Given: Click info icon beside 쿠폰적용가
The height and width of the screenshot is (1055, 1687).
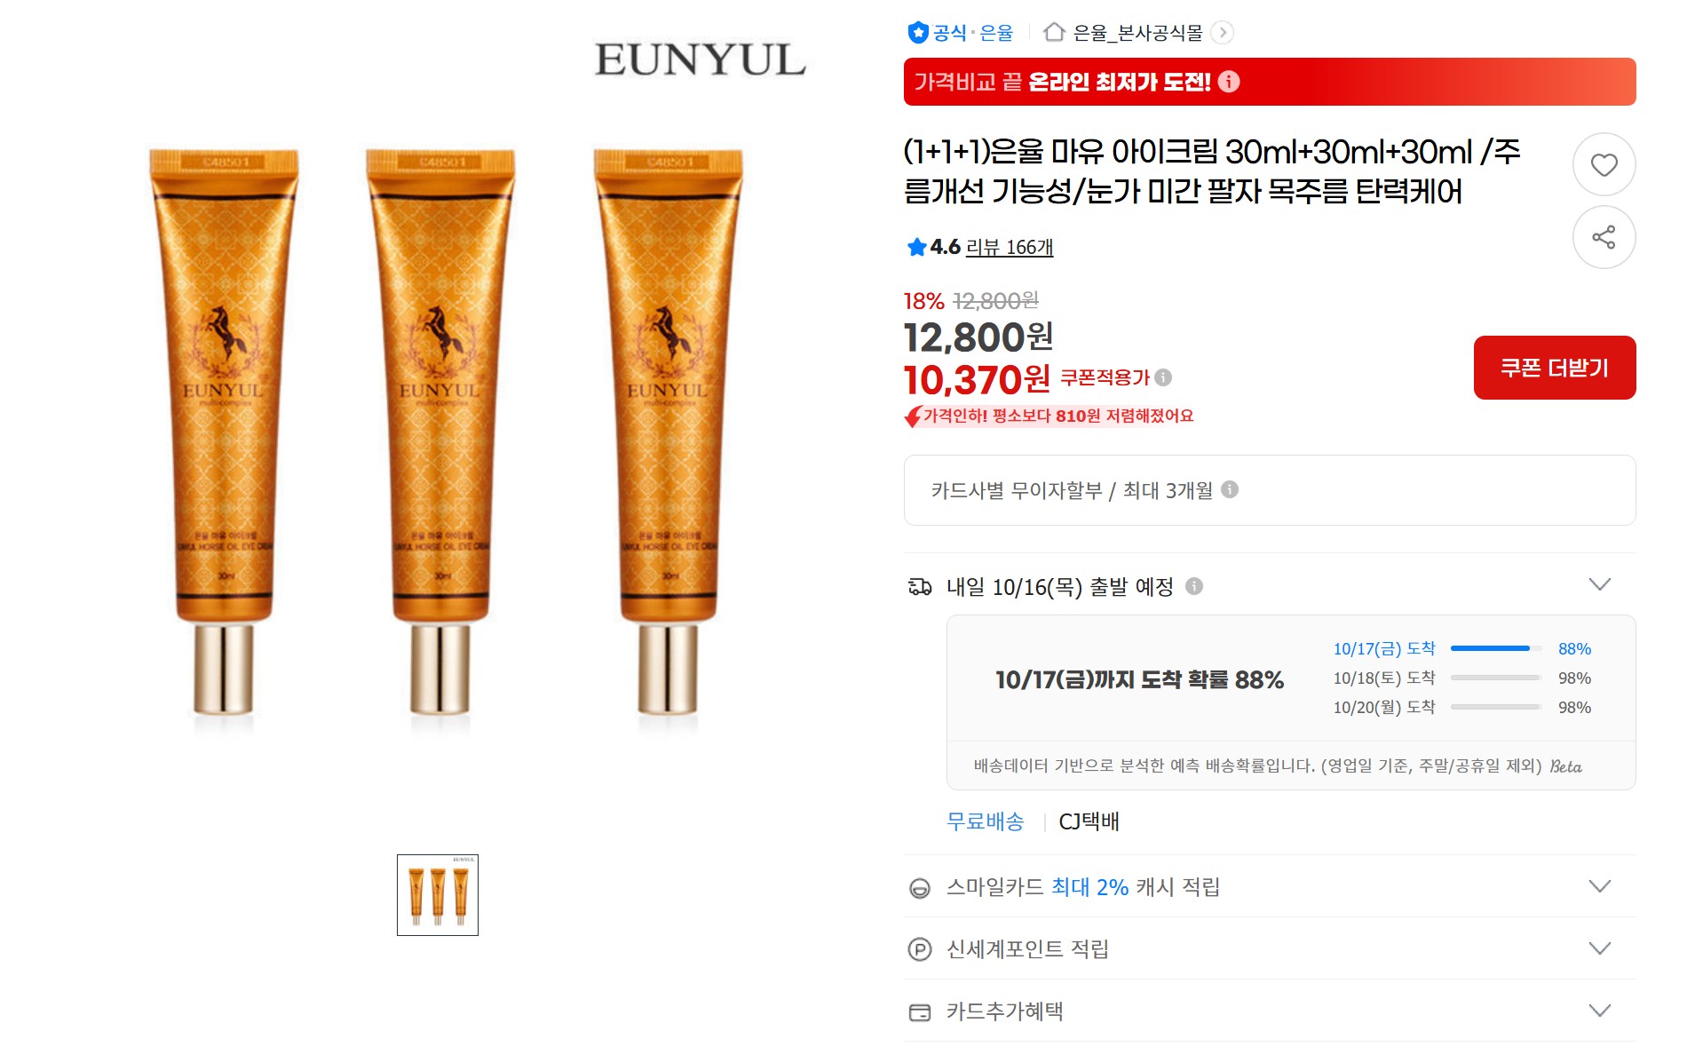Looking at the screenshot, I should 1163,377.
